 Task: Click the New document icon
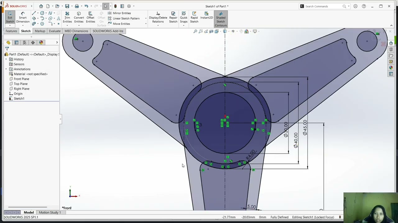tap(48, 6)
